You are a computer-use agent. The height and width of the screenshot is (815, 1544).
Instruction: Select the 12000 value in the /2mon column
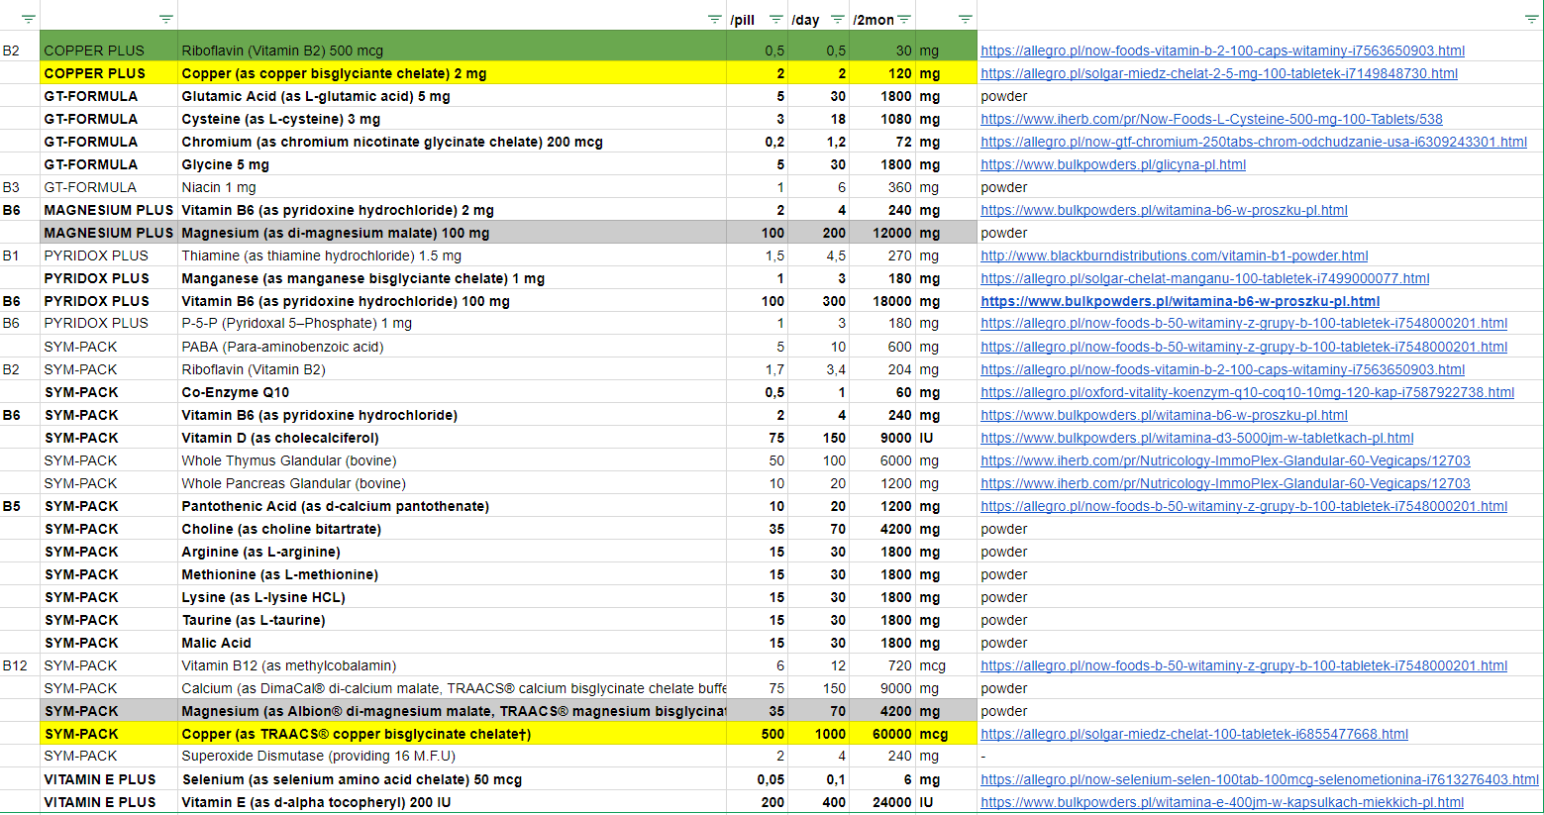click(882, 233)
